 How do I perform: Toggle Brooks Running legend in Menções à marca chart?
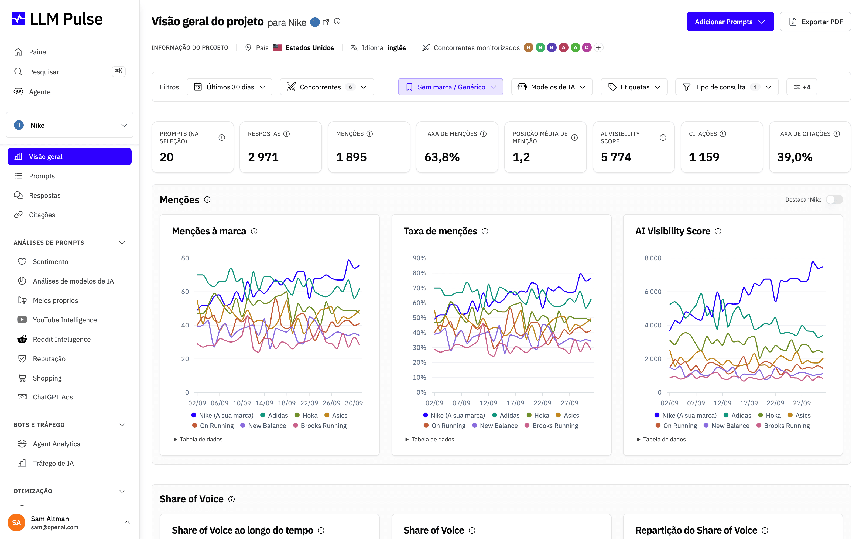(x=320, y=426)
